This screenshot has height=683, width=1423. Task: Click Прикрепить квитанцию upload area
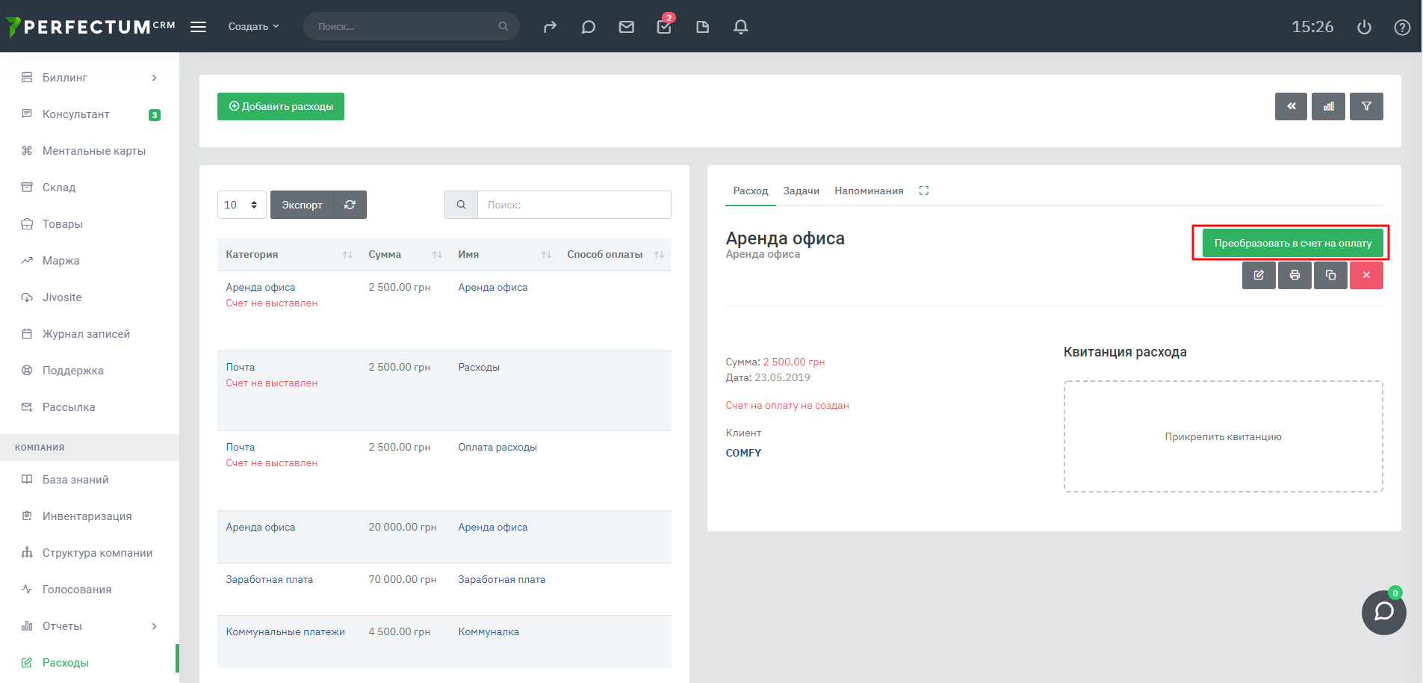pos(1223,436)
